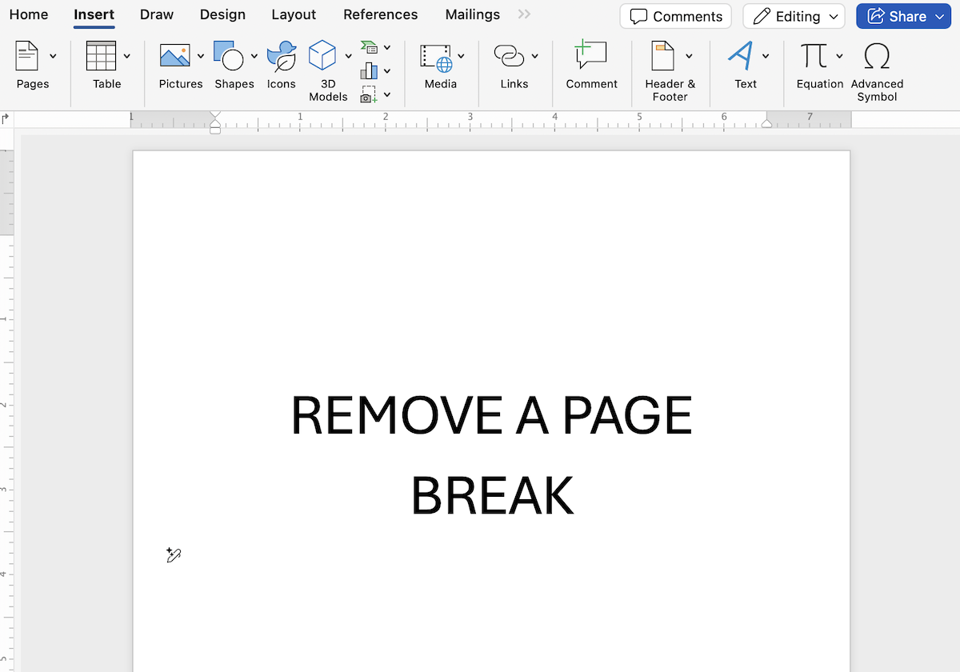Click the Share button
960x672 pixels.
click(x=903, y=16)
